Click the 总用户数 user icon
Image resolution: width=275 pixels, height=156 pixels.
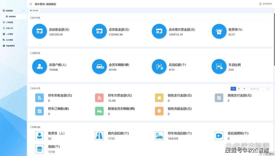coord(39,67)
